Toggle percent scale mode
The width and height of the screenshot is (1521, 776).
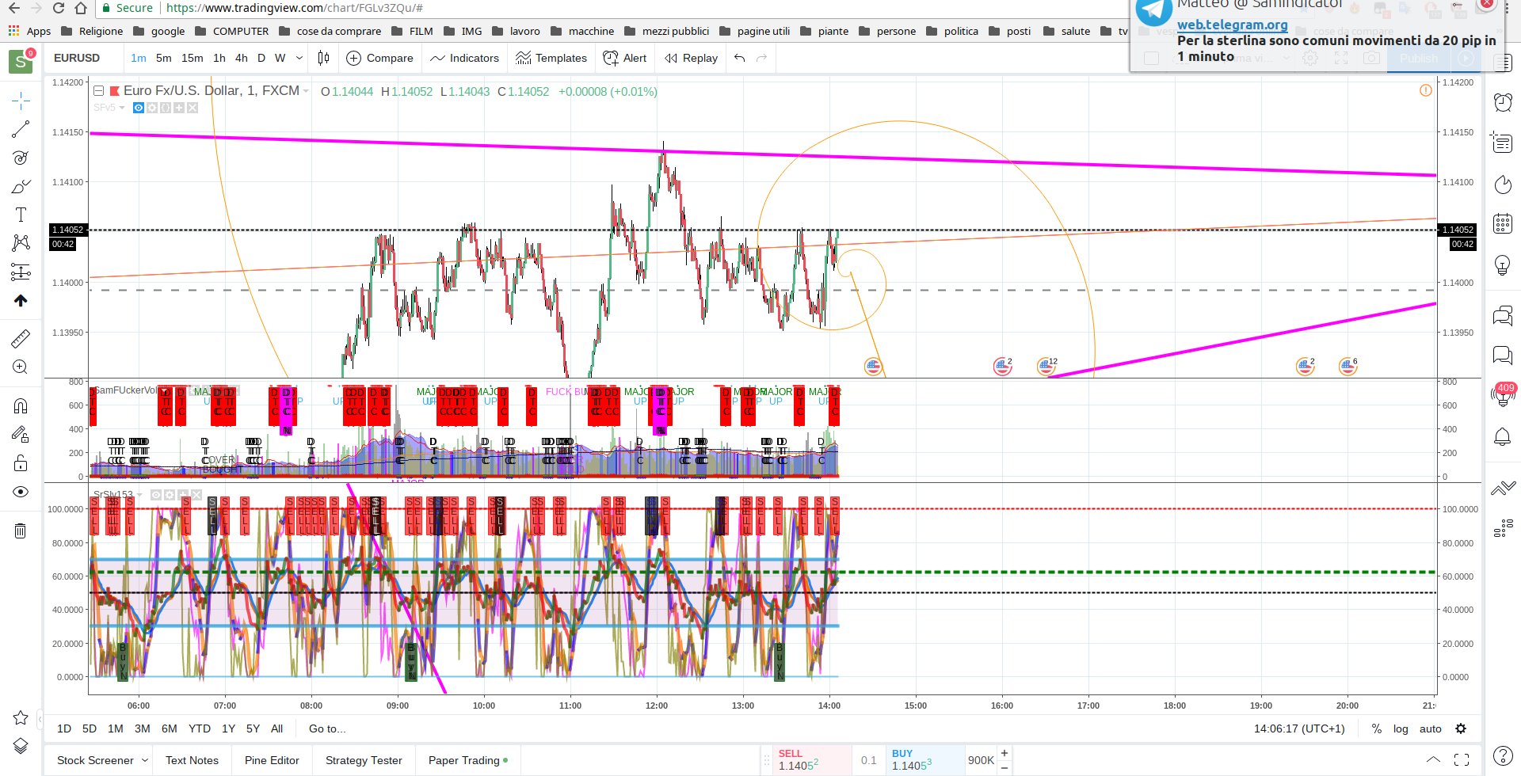click(x=1377, y=728)
